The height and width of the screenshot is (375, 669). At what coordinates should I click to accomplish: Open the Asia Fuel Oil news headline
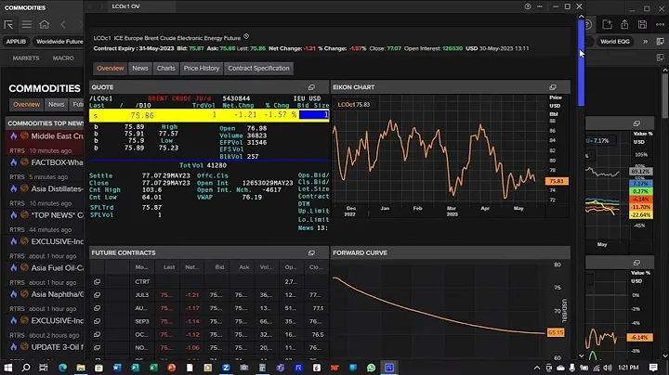58,268
